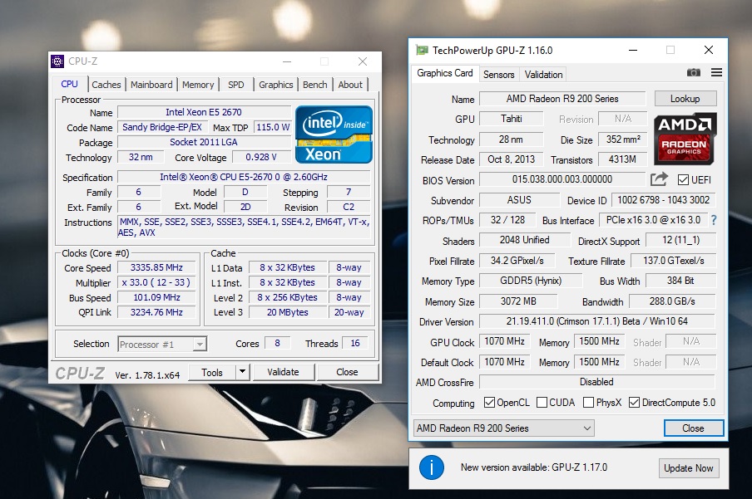The height and width of the screenshot is (499, 752).
Task: Click the Subvendor value ASUS
Action: click(519, 200)
